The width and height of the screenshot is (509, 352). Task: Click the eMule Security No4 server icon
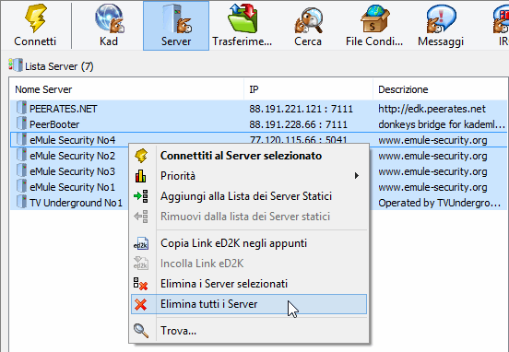point(22,139)
